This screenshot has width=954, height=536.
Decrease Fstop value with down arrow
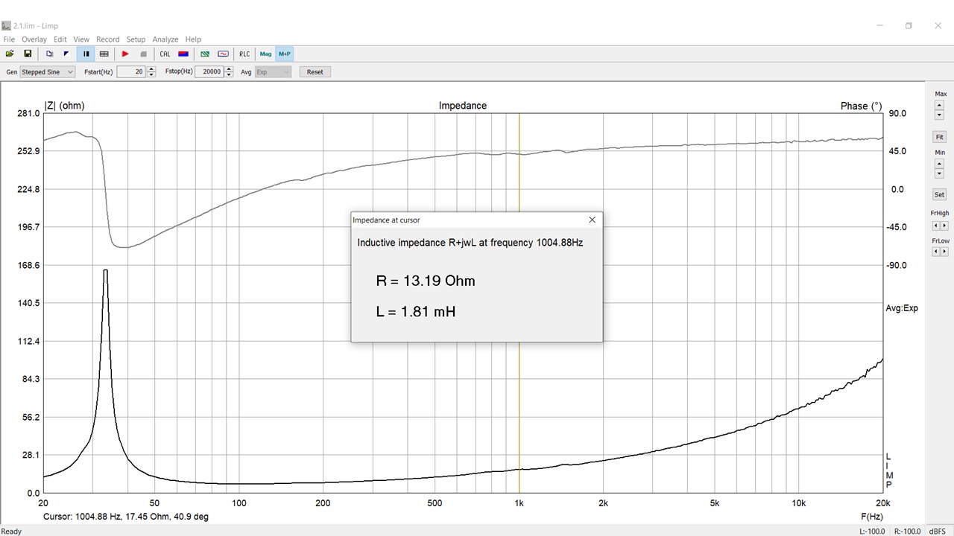pyautogui.click(x=229, y=75)
